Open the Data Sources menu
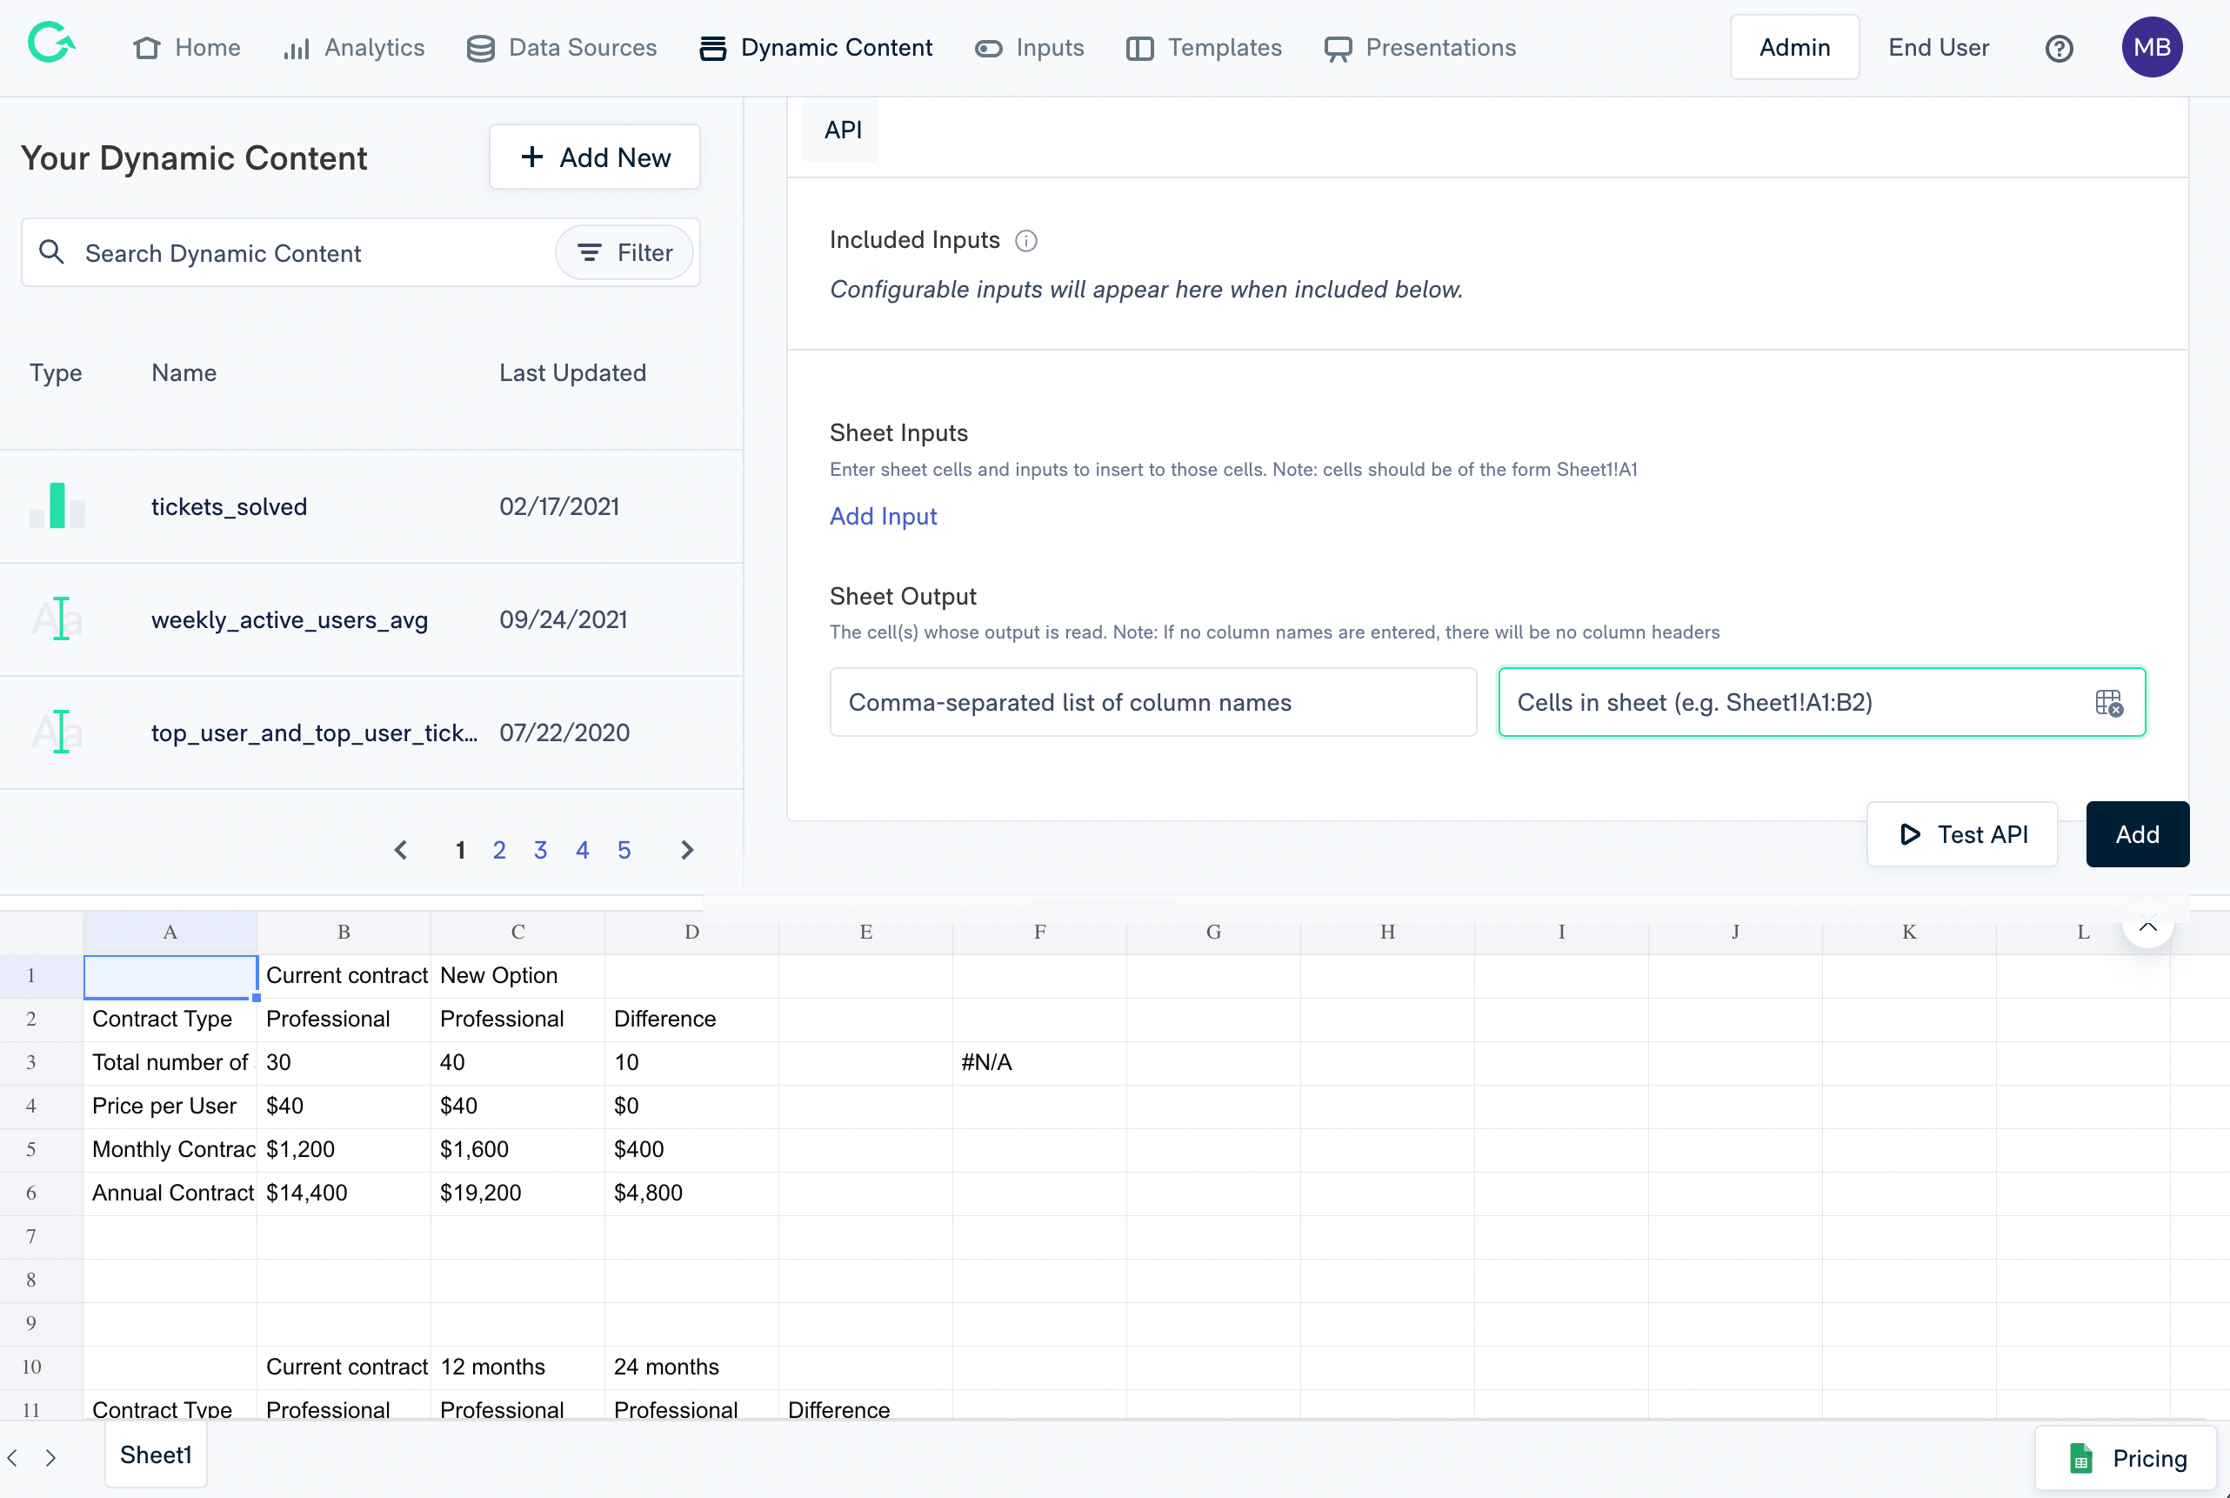This screenshot has height=1498, width=2230. [x=562, y=48]
